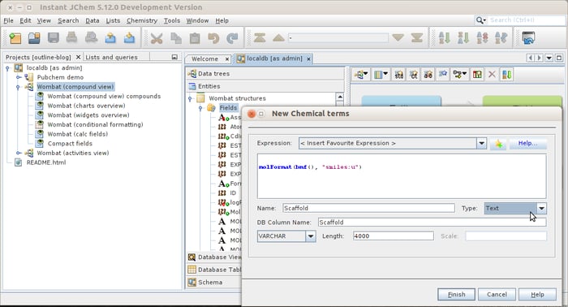This screenshot has height=307, width=568.
Task: Open the search magnifier options dropdown
Action: (480, 20)
